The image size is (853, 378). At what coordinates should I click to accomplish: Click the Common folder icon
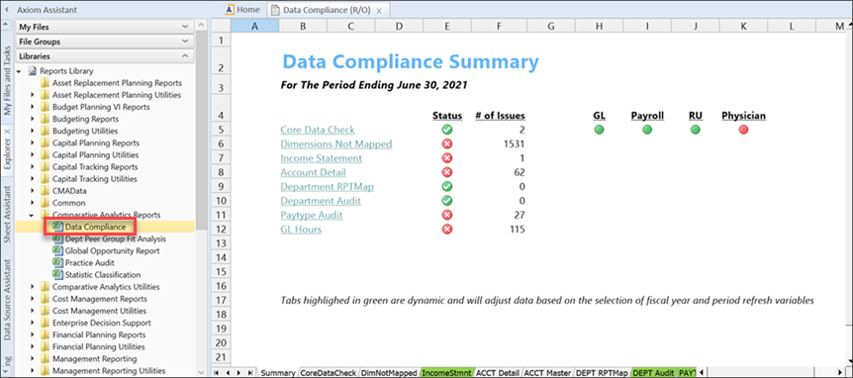pos(45,203)
